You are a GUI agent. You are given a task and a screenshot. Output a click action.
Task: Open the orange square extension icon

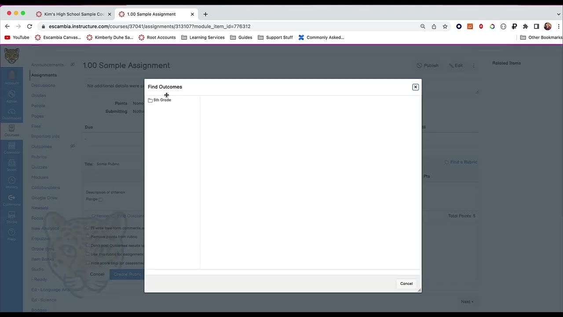470,26
